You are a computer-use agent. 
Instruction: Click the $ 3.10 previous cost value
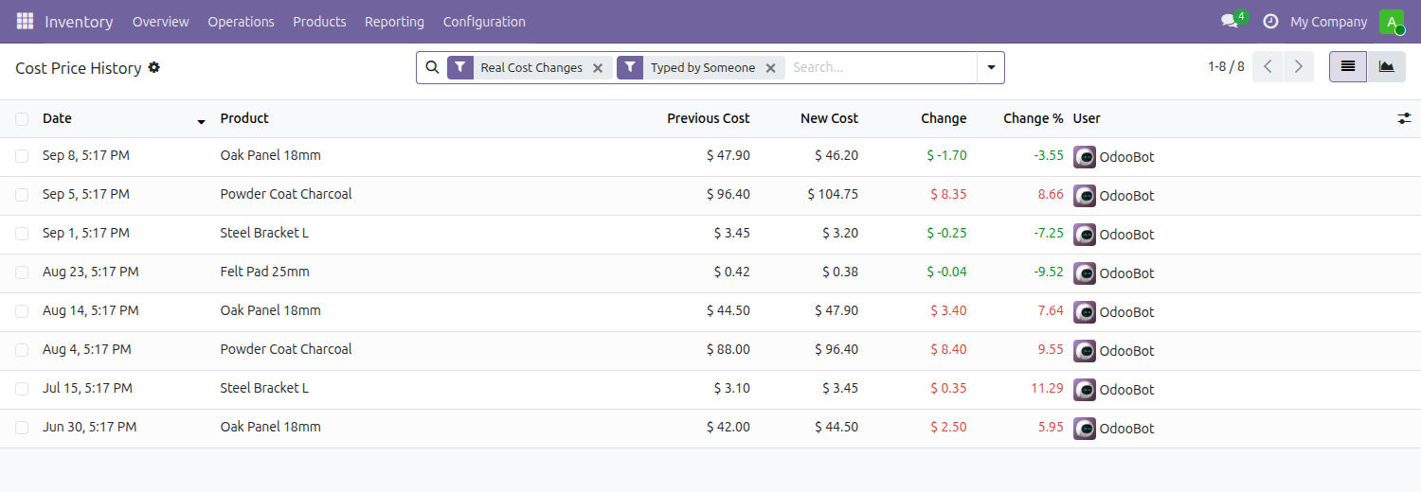click(x=732, y=388)
